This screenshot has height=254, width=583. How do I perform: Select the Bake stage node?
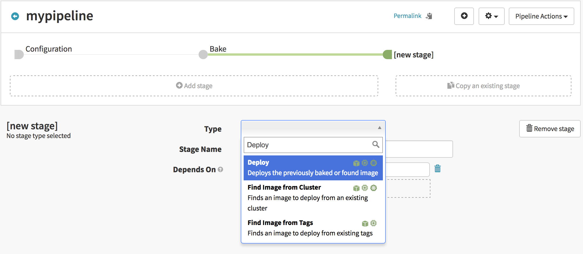click(x=203, y=55)
